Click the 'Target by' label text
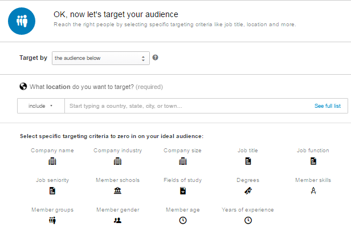This screenshot has width=351, height=227. [x=33, y=58]
